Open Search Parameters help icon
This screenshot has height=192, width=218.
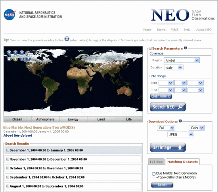pos(185,48)
